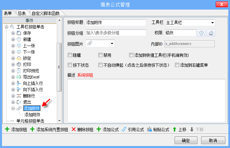Click the disabled 下移 button
The width and height of the screenshot is (230, 148).
[x=197, y=129]
